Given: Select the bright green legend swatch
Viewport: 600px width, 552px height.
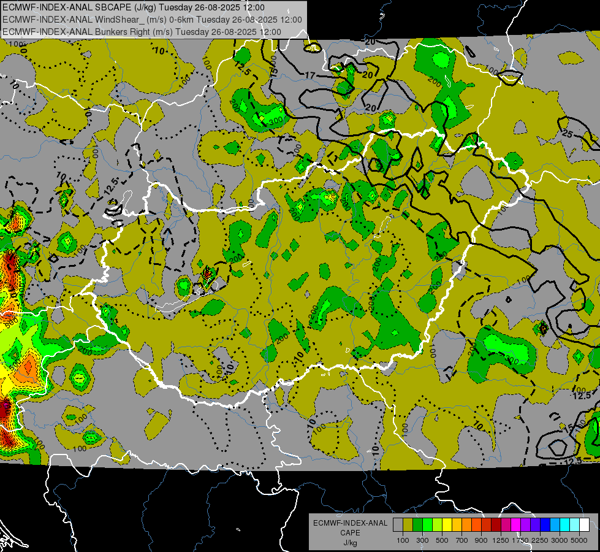Looking at the screenshot, I should pos(427,525).
